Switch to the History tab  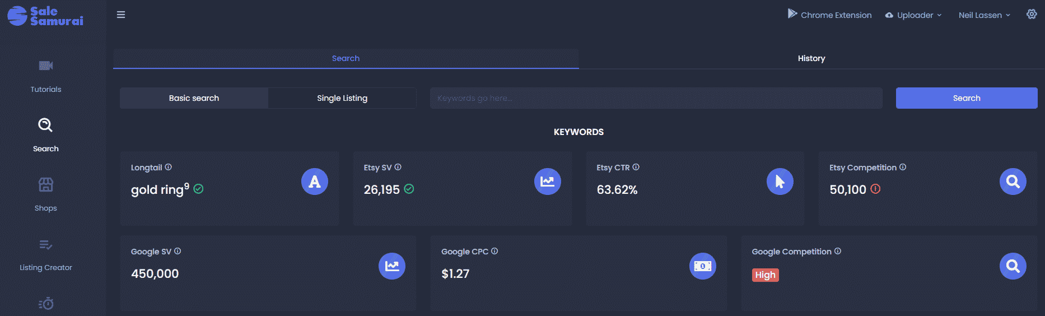point(811,58)
